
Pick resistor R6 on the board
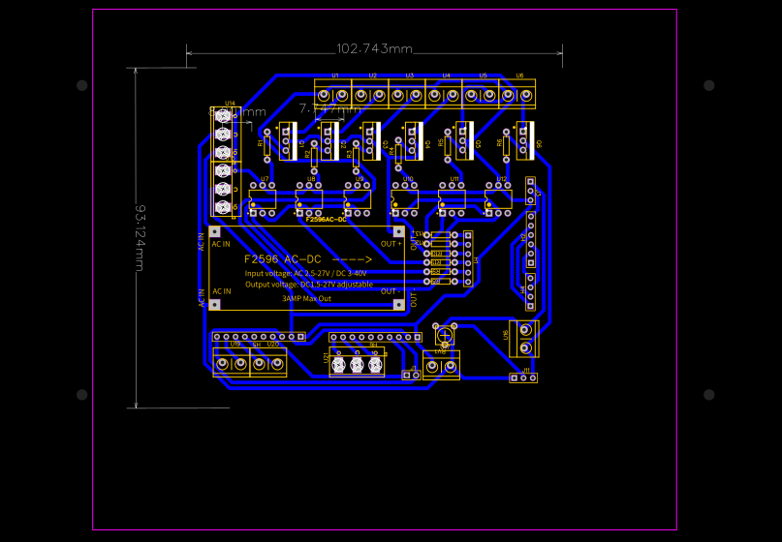(x=507, y=146)
